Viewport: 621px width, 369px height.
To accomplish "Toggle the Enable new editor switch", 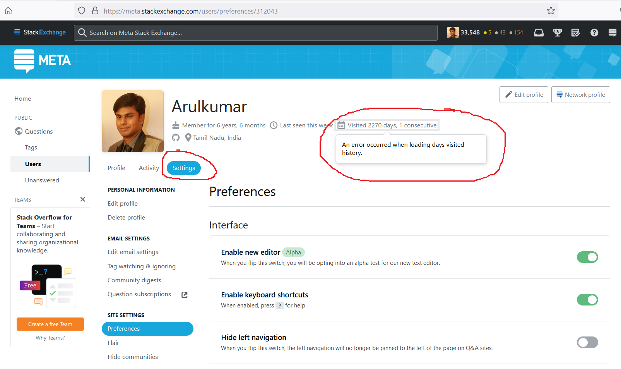I will (587, 257).
